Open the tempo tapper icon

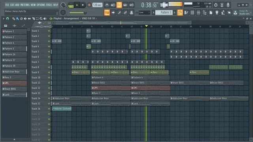[x=223, y=13]
